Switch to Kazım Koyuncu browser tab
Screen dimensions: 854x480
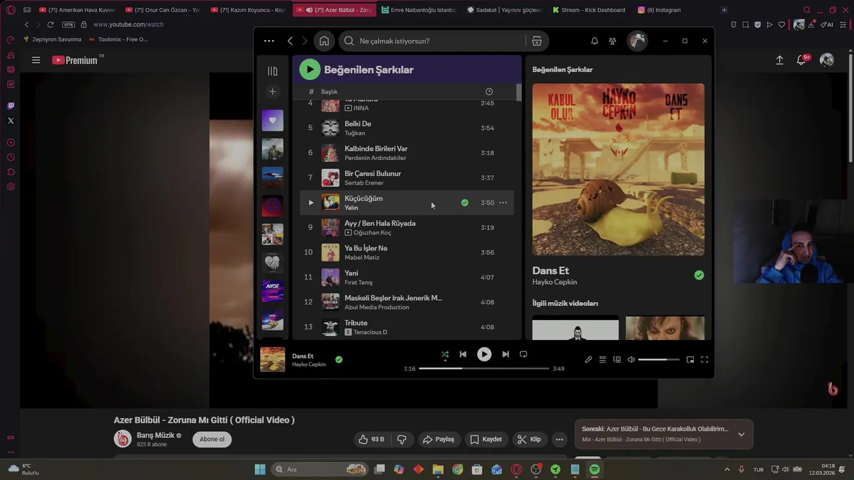tap(248, 10)
